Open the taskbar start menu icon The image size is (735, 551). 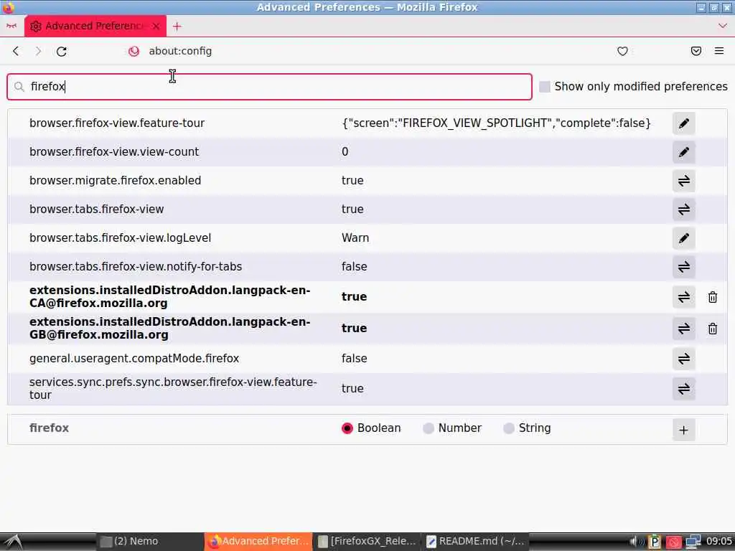point(13,542)
